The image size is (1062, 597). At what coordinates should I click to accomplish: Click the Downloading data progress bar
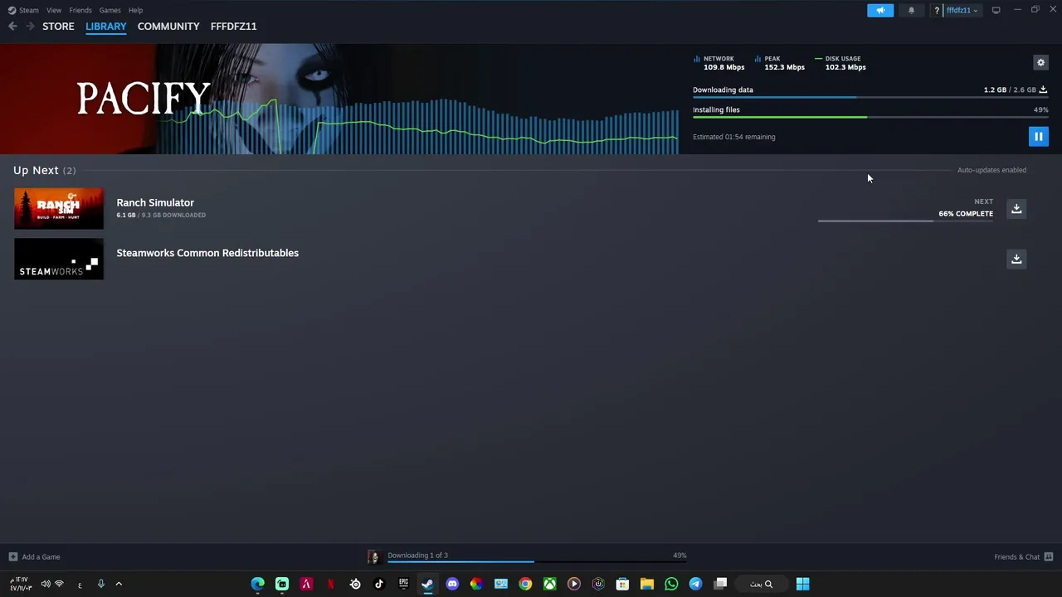870,98
